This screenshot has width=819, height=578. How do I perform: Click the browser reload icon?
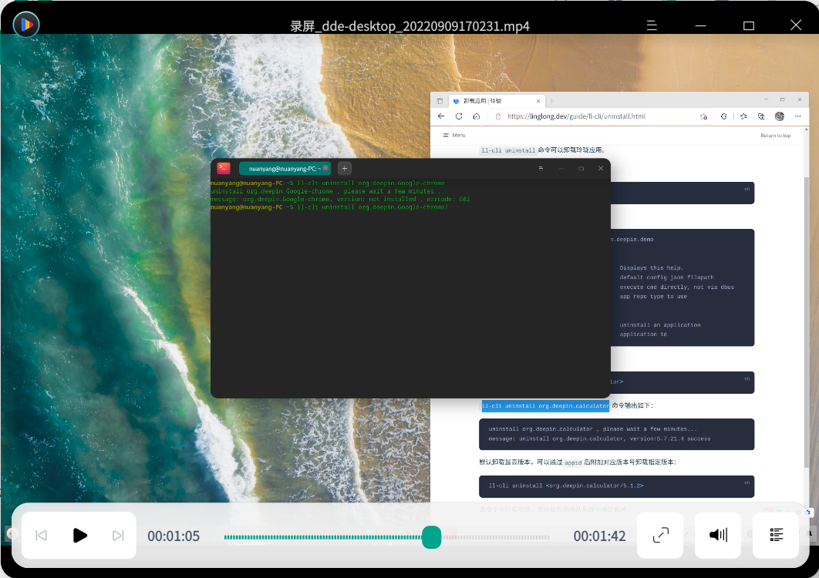click(x=459, y=116)
